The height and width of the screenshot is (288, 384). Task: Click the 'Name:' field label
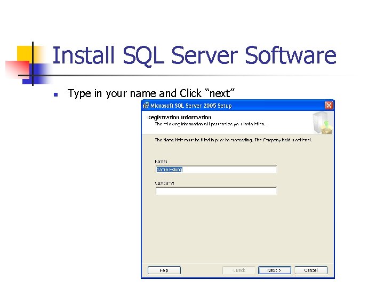[x=161, y=162]
